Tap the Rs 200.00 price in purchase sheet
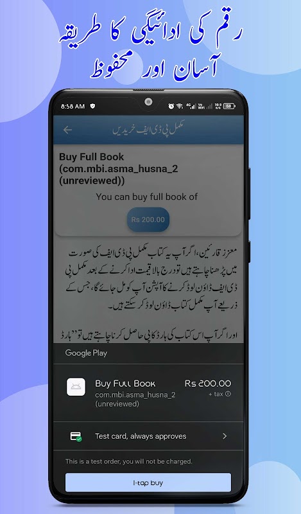The image size is (301, 514). point(208,384)
